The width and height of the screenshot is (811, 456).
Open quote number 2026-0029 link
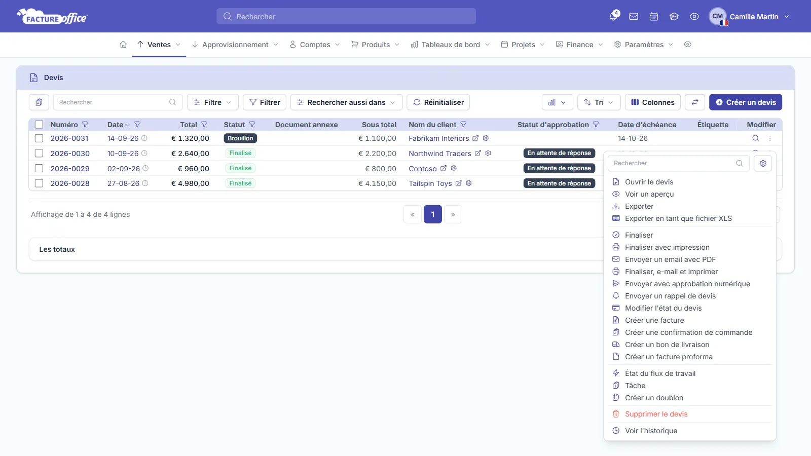(70, 169)
